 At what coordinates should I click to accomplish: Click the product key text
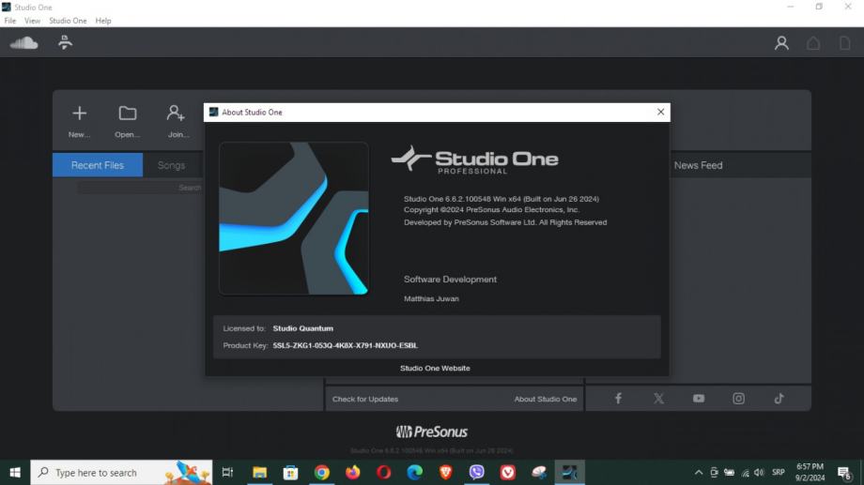coord(345,345)
